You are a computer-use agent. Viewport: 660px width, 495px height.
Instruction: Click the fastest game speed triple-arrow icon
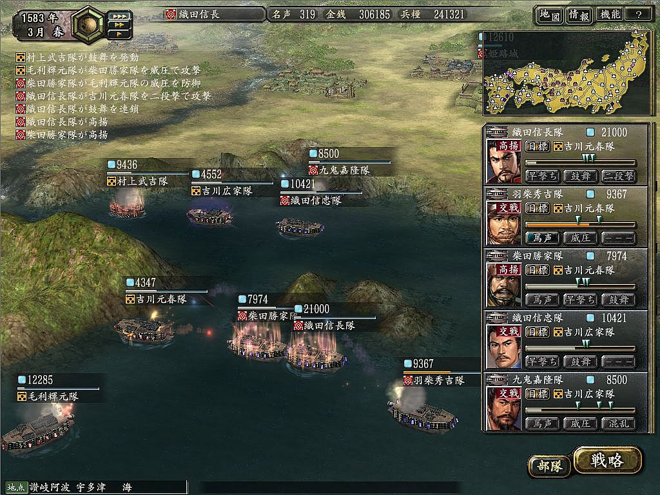pos(119,17)
